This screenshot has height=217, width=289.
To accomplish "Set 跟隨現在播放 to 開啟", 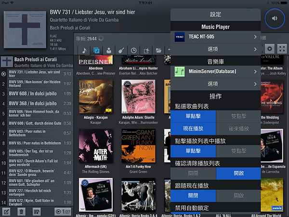I will (238, 196).
